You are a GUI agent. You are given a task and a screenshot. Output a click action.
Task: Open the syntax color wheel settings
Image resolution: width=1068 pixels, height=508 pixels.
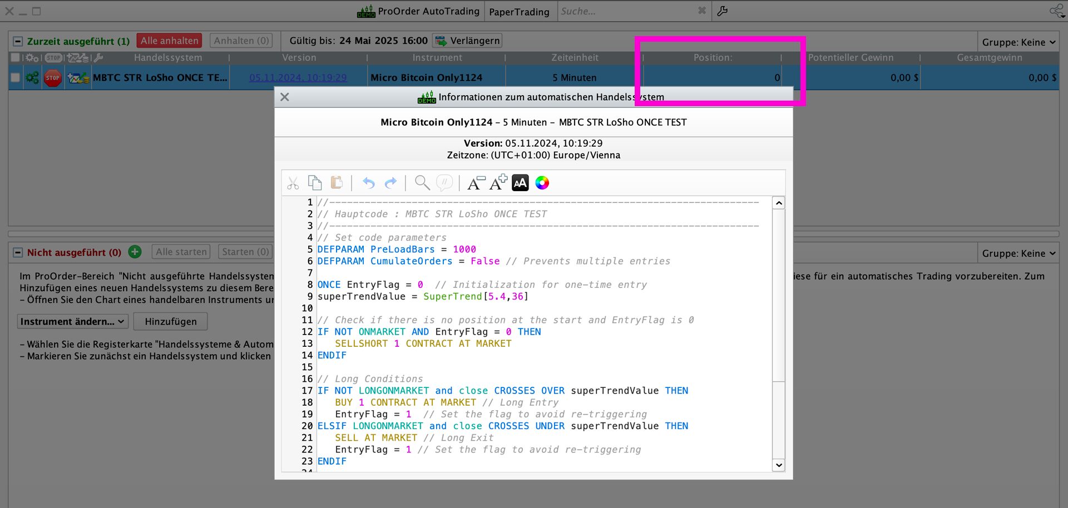point(542,183)
